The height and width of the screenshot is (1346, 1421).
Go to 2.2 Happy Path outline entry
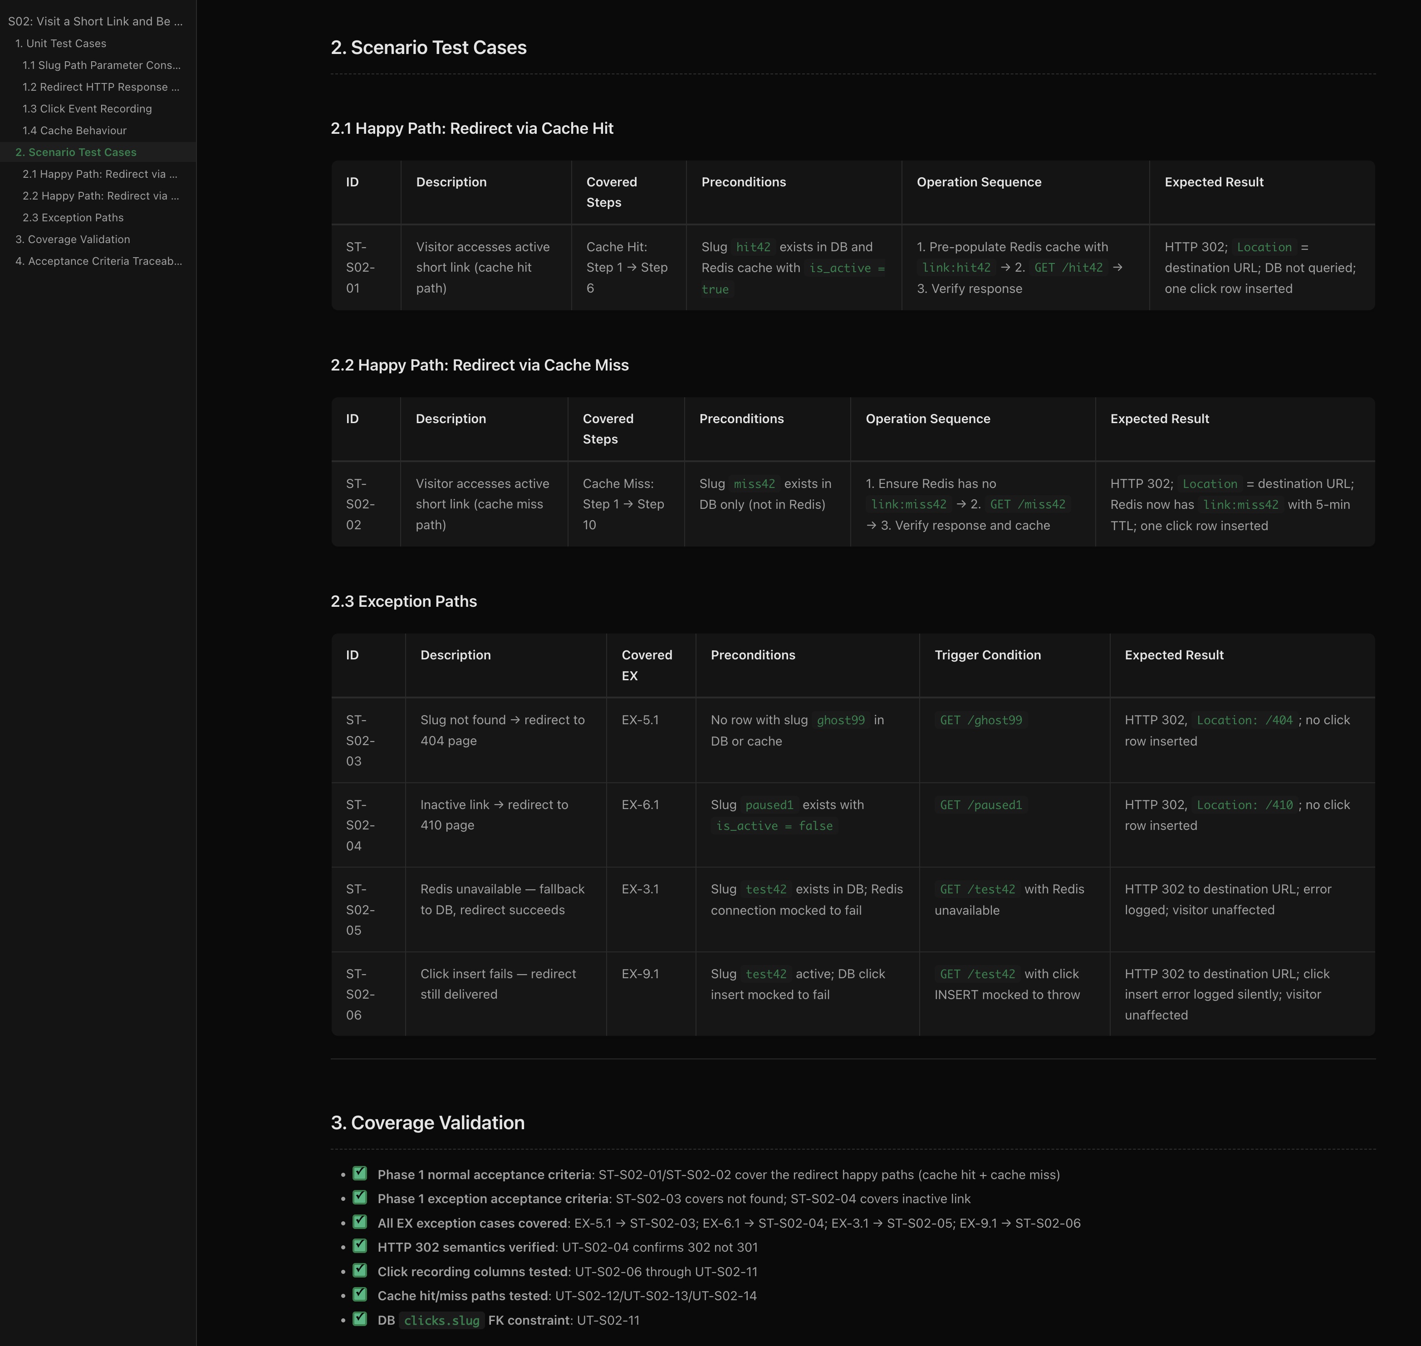100,196
